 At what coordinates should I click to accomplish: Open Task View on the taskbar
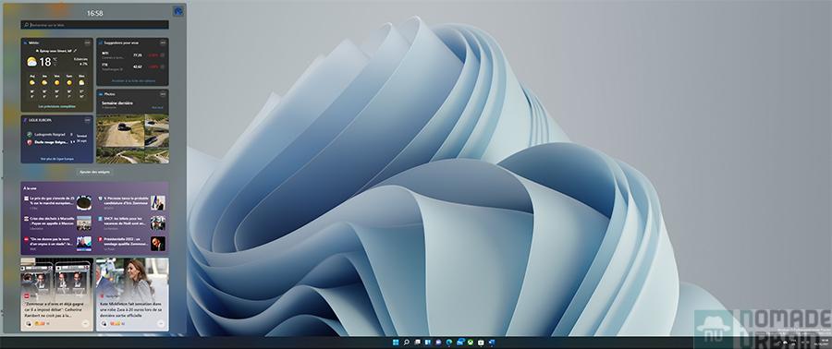(418, 343)
